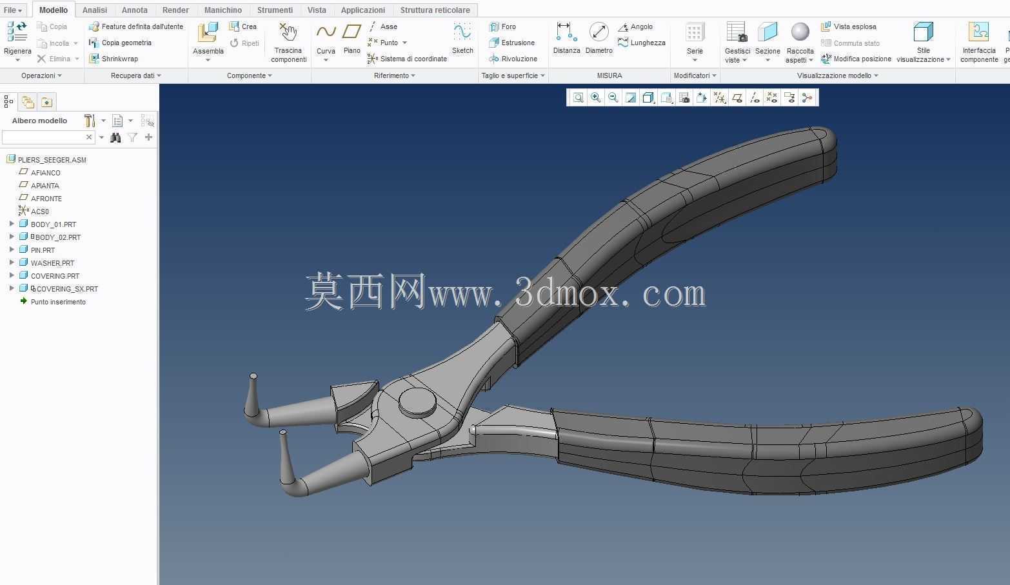
Task: Toggle spin center display icon
Action: pyautogui.click(x=807, y=98)
